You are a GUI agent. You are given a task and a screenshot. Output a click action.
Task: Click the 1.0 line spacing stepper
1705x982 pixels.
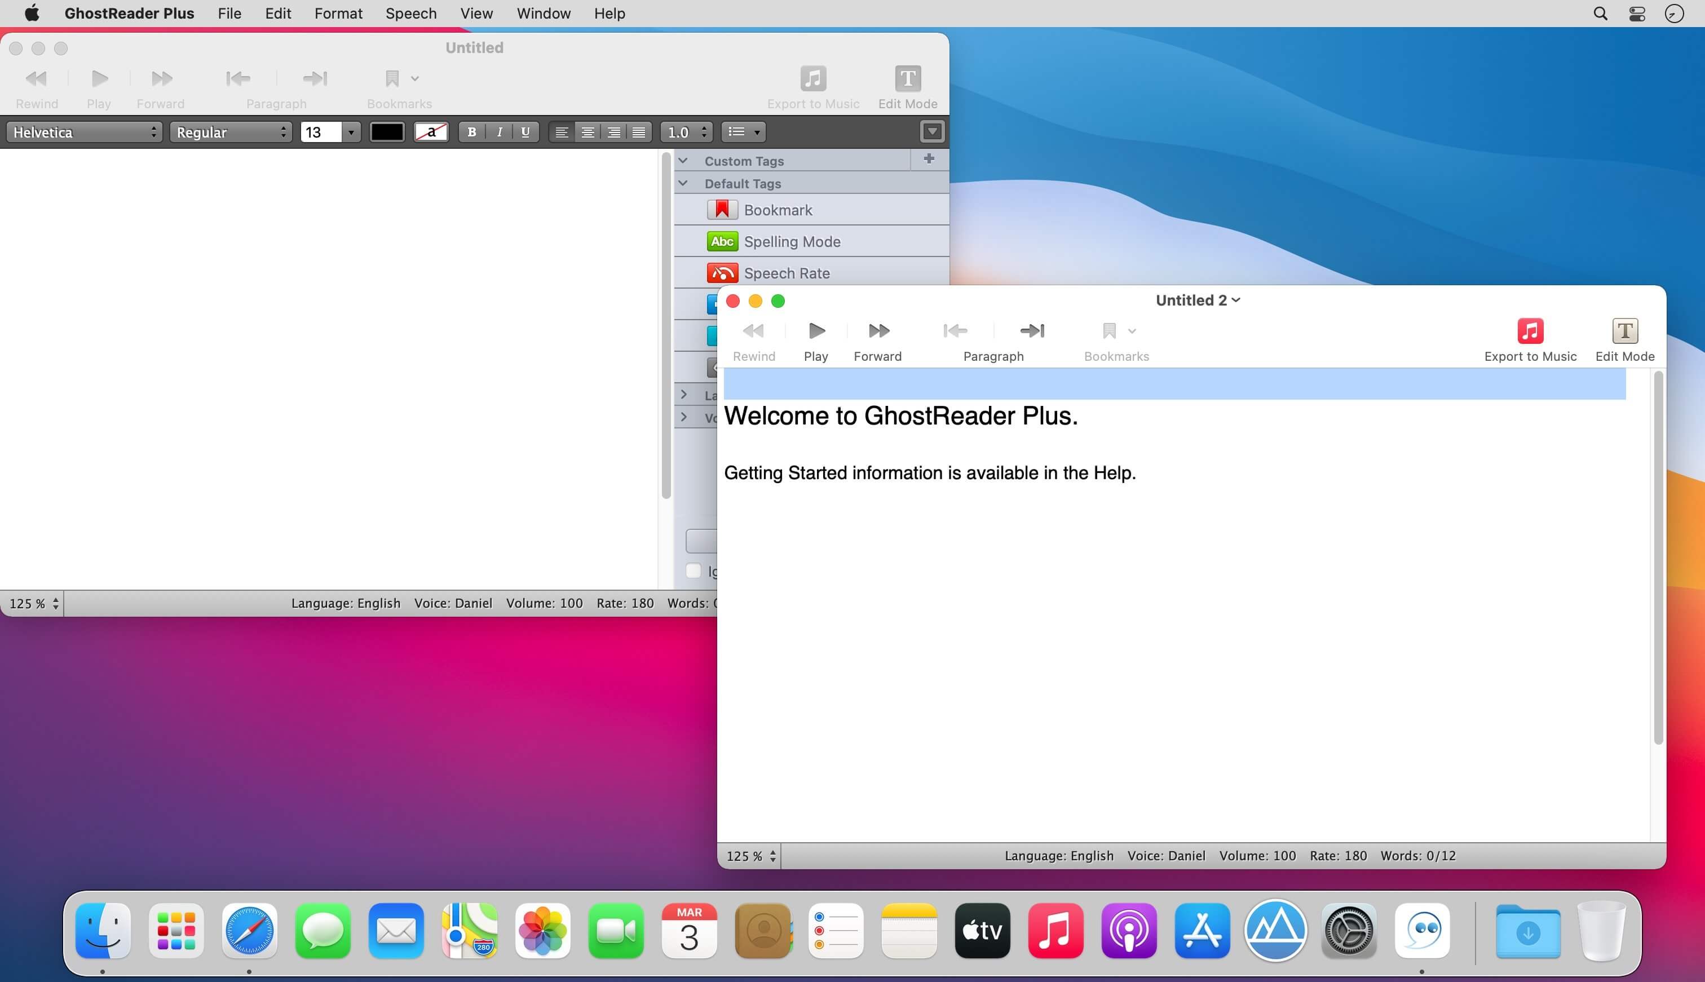(687, 132)
